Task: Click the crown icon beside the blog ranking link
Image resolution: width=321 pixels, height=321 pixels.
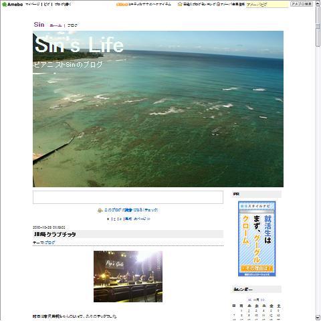Action: tap(180, 4)
